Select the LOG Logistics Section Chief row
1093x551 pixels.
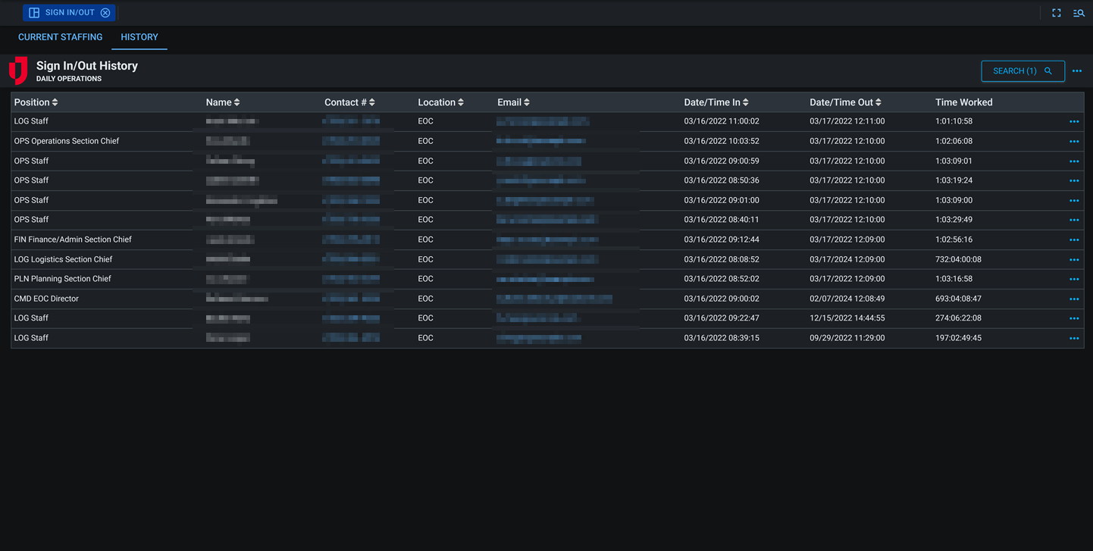[63, 259]
